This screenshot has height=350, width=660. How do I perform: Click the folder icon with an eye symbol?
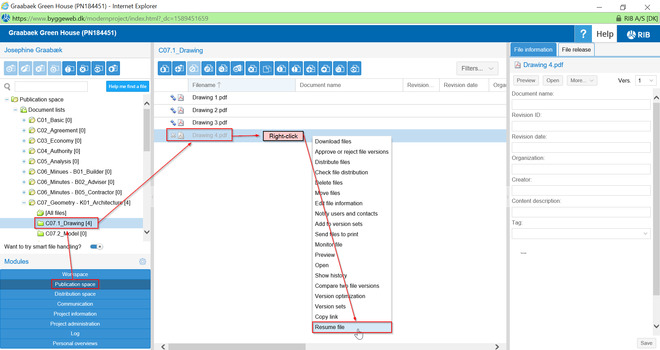coord(98,69)
